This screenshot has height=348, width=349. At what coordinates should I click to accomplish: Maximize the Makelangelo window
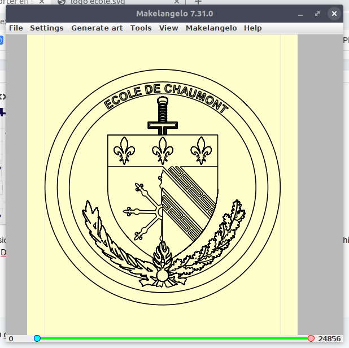[317, 14]
